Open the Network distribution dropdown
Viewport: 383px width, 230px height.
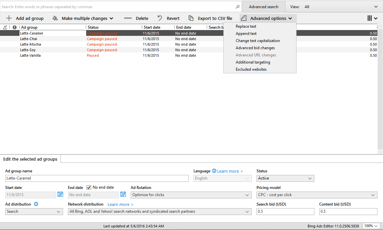pos(160,211)
